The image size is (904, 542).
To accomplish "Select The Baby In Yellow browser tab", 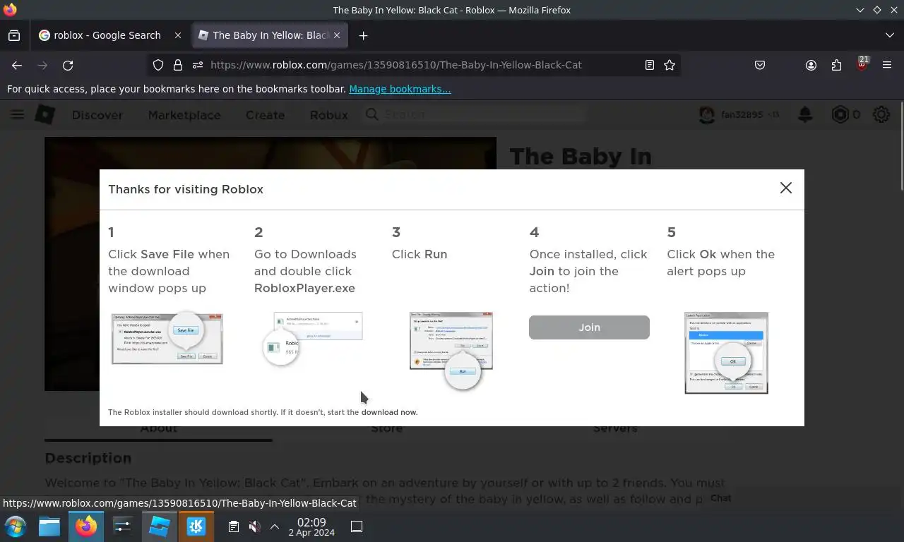I will click(271, 35).
